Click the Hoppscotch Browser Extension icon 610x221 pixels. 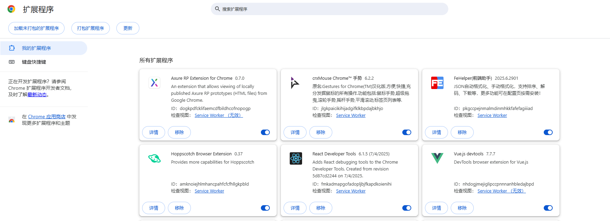[154, 158]
